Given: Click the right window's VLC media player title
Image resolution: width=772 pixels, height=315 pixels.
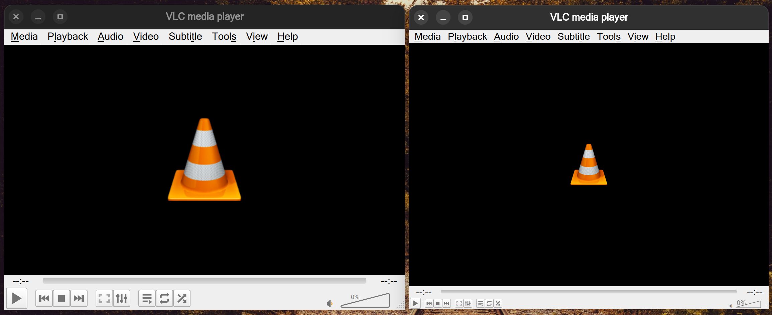Looking at the screenshot, I should tap(589, 17).
